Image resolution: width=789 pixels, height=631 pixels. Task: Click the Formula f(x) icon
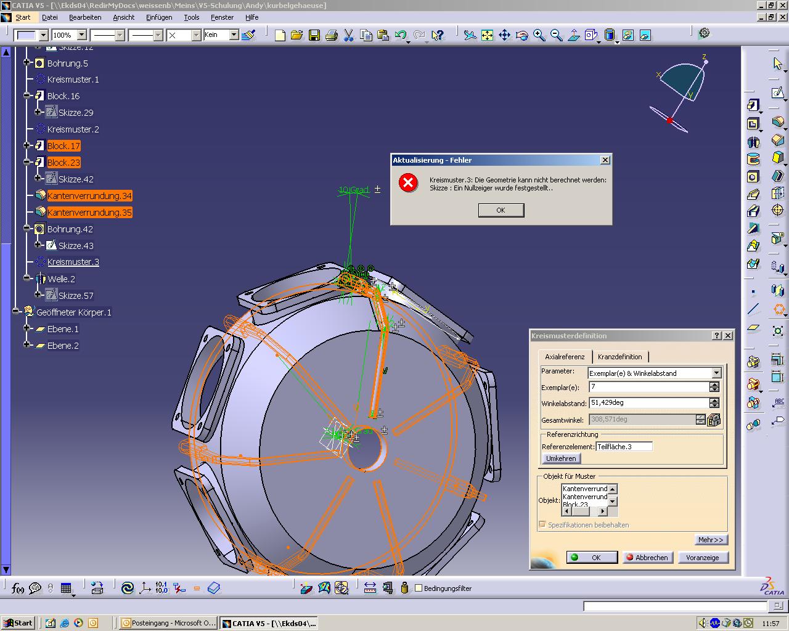point(18,588)
